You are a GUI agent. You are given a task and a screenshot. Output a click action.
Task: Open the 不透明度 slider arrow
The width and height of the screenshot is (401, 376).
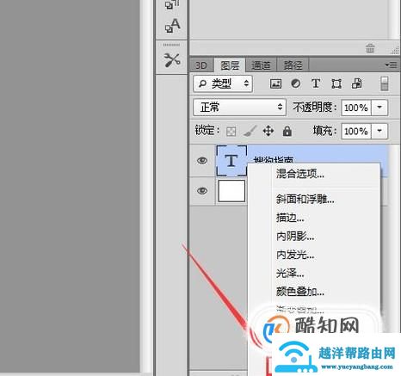coord(379,108)
